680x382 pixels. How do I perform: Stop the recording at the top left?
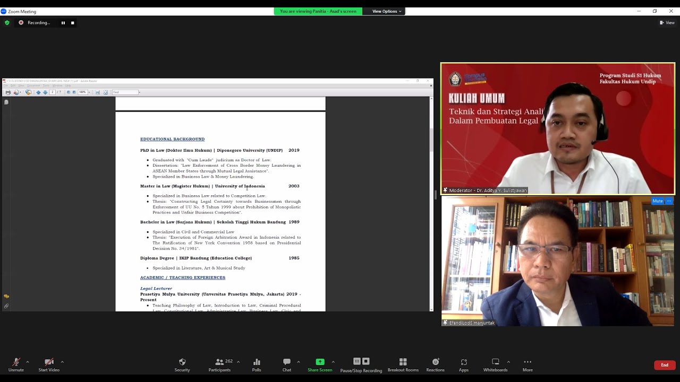[x=73, y=23]
